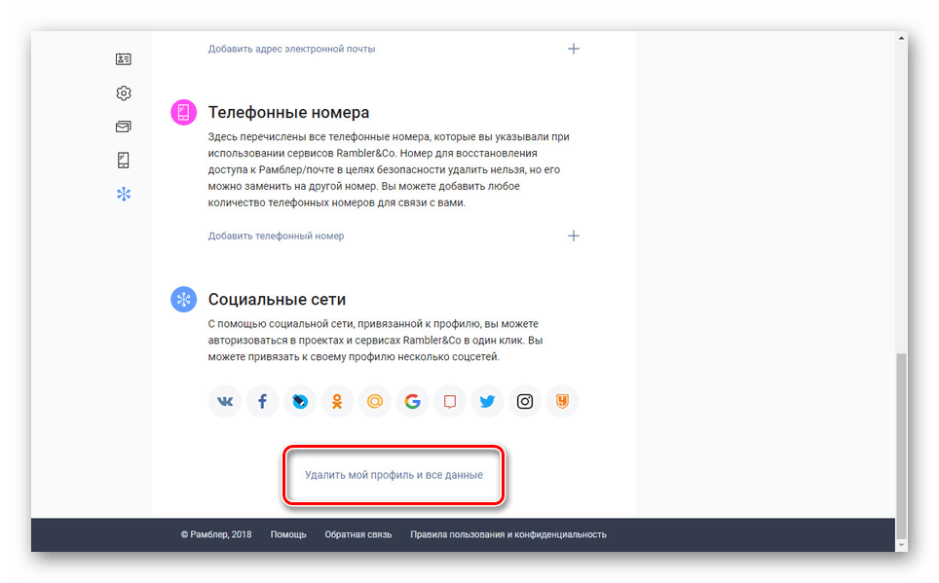
Task: Open settings via the sidebar gear icon
Action: (x=123, y=92)
